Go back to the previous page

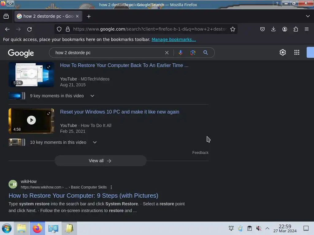[7, 29]
